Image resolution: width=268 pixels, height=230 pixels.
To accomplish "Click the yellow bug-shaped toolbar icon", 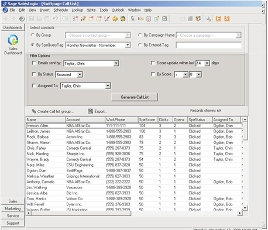I will (x=123, y=19).
